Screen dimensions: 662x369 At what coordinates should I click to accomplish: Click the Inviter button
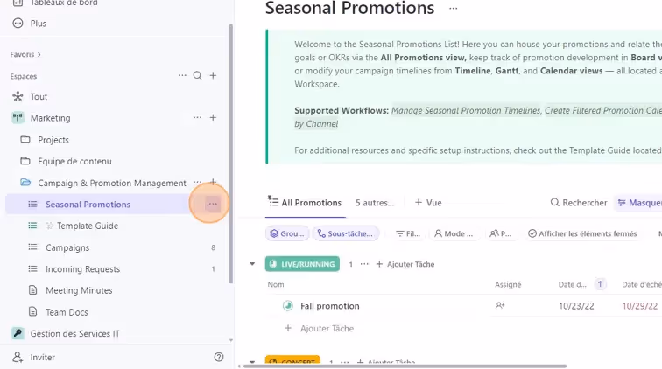42,357
